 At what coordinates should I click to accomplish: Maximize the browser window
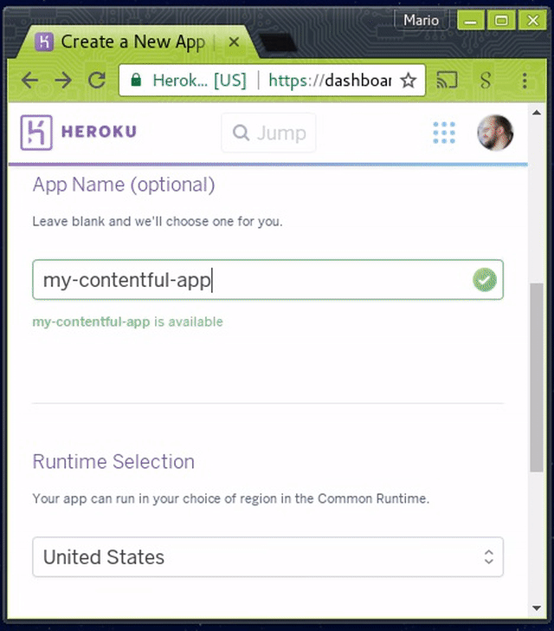click(x=501, y=20)
